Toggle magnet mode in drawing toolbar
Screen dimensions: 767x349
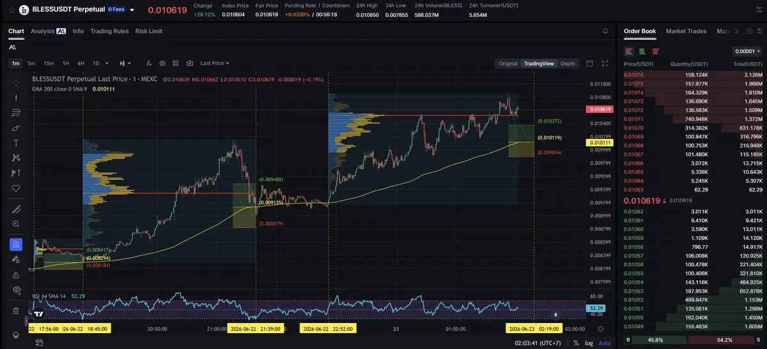[16, 244]
